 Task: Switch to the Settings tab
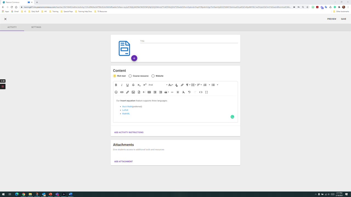[36, 27]
